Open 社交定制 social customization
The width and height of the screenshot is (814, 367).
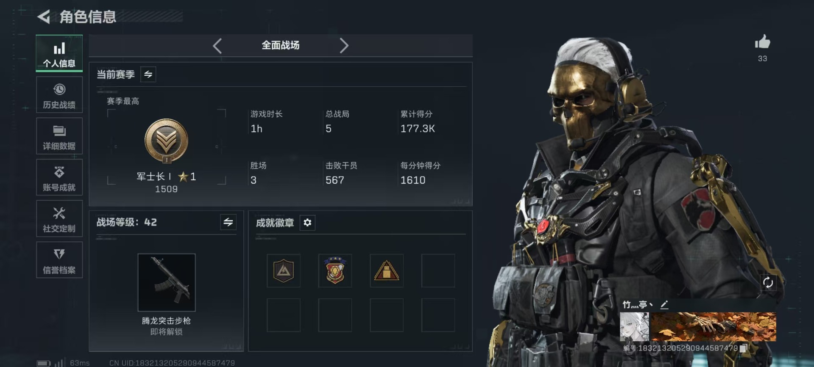pyautogui.click(x=59, y=219)
